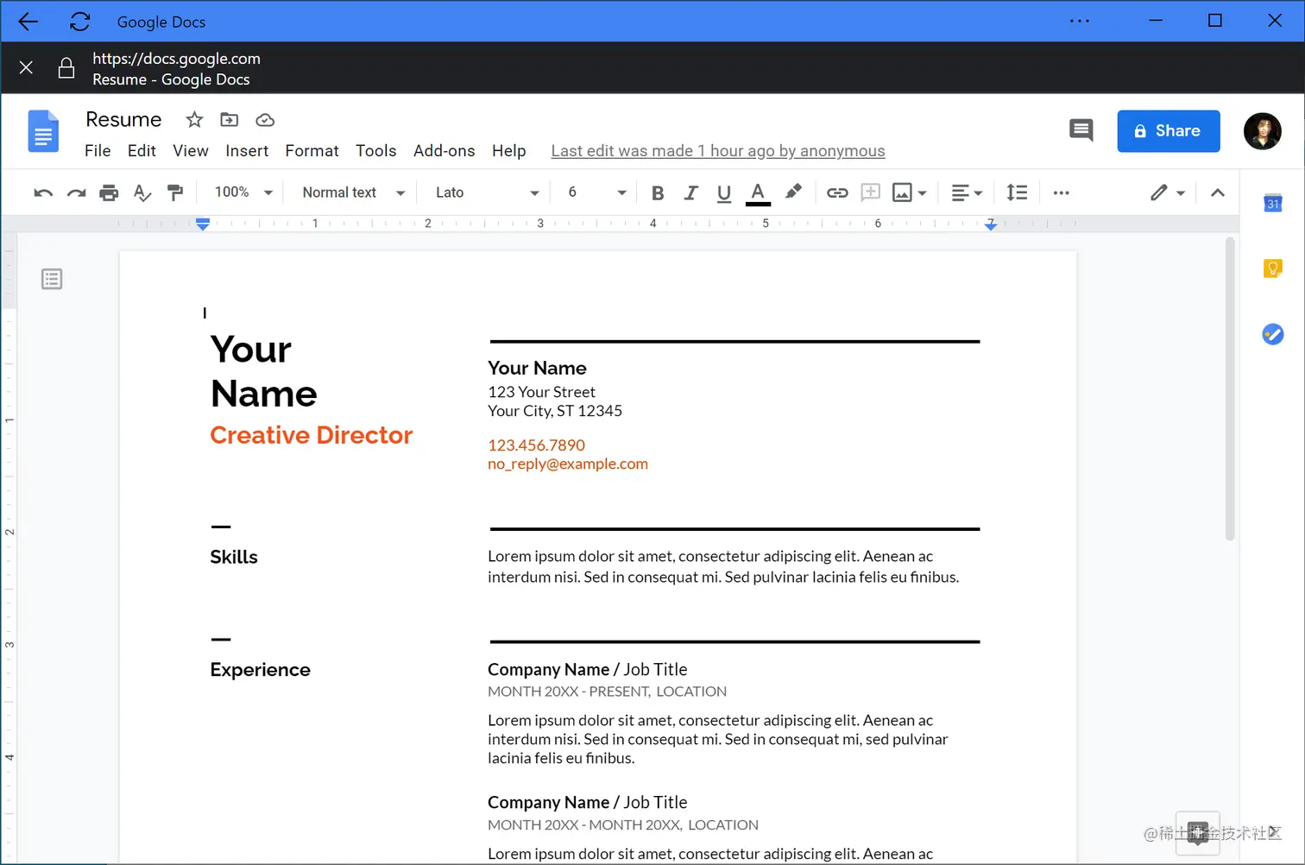Viewport: 1305px width, 865px height.
Task: Open the Google Calendar side panel
Action: pyautogui.click(x=1273, y=203)
